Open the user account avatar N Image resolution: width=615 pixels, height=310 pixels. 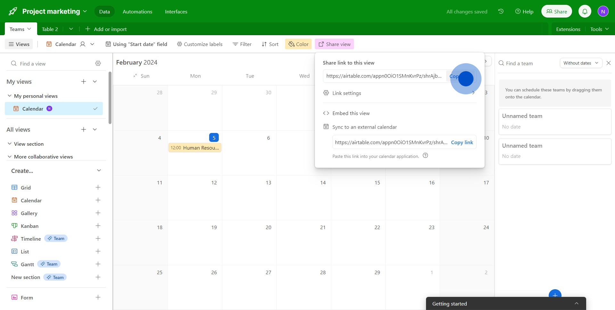click(x=603, y=12)
